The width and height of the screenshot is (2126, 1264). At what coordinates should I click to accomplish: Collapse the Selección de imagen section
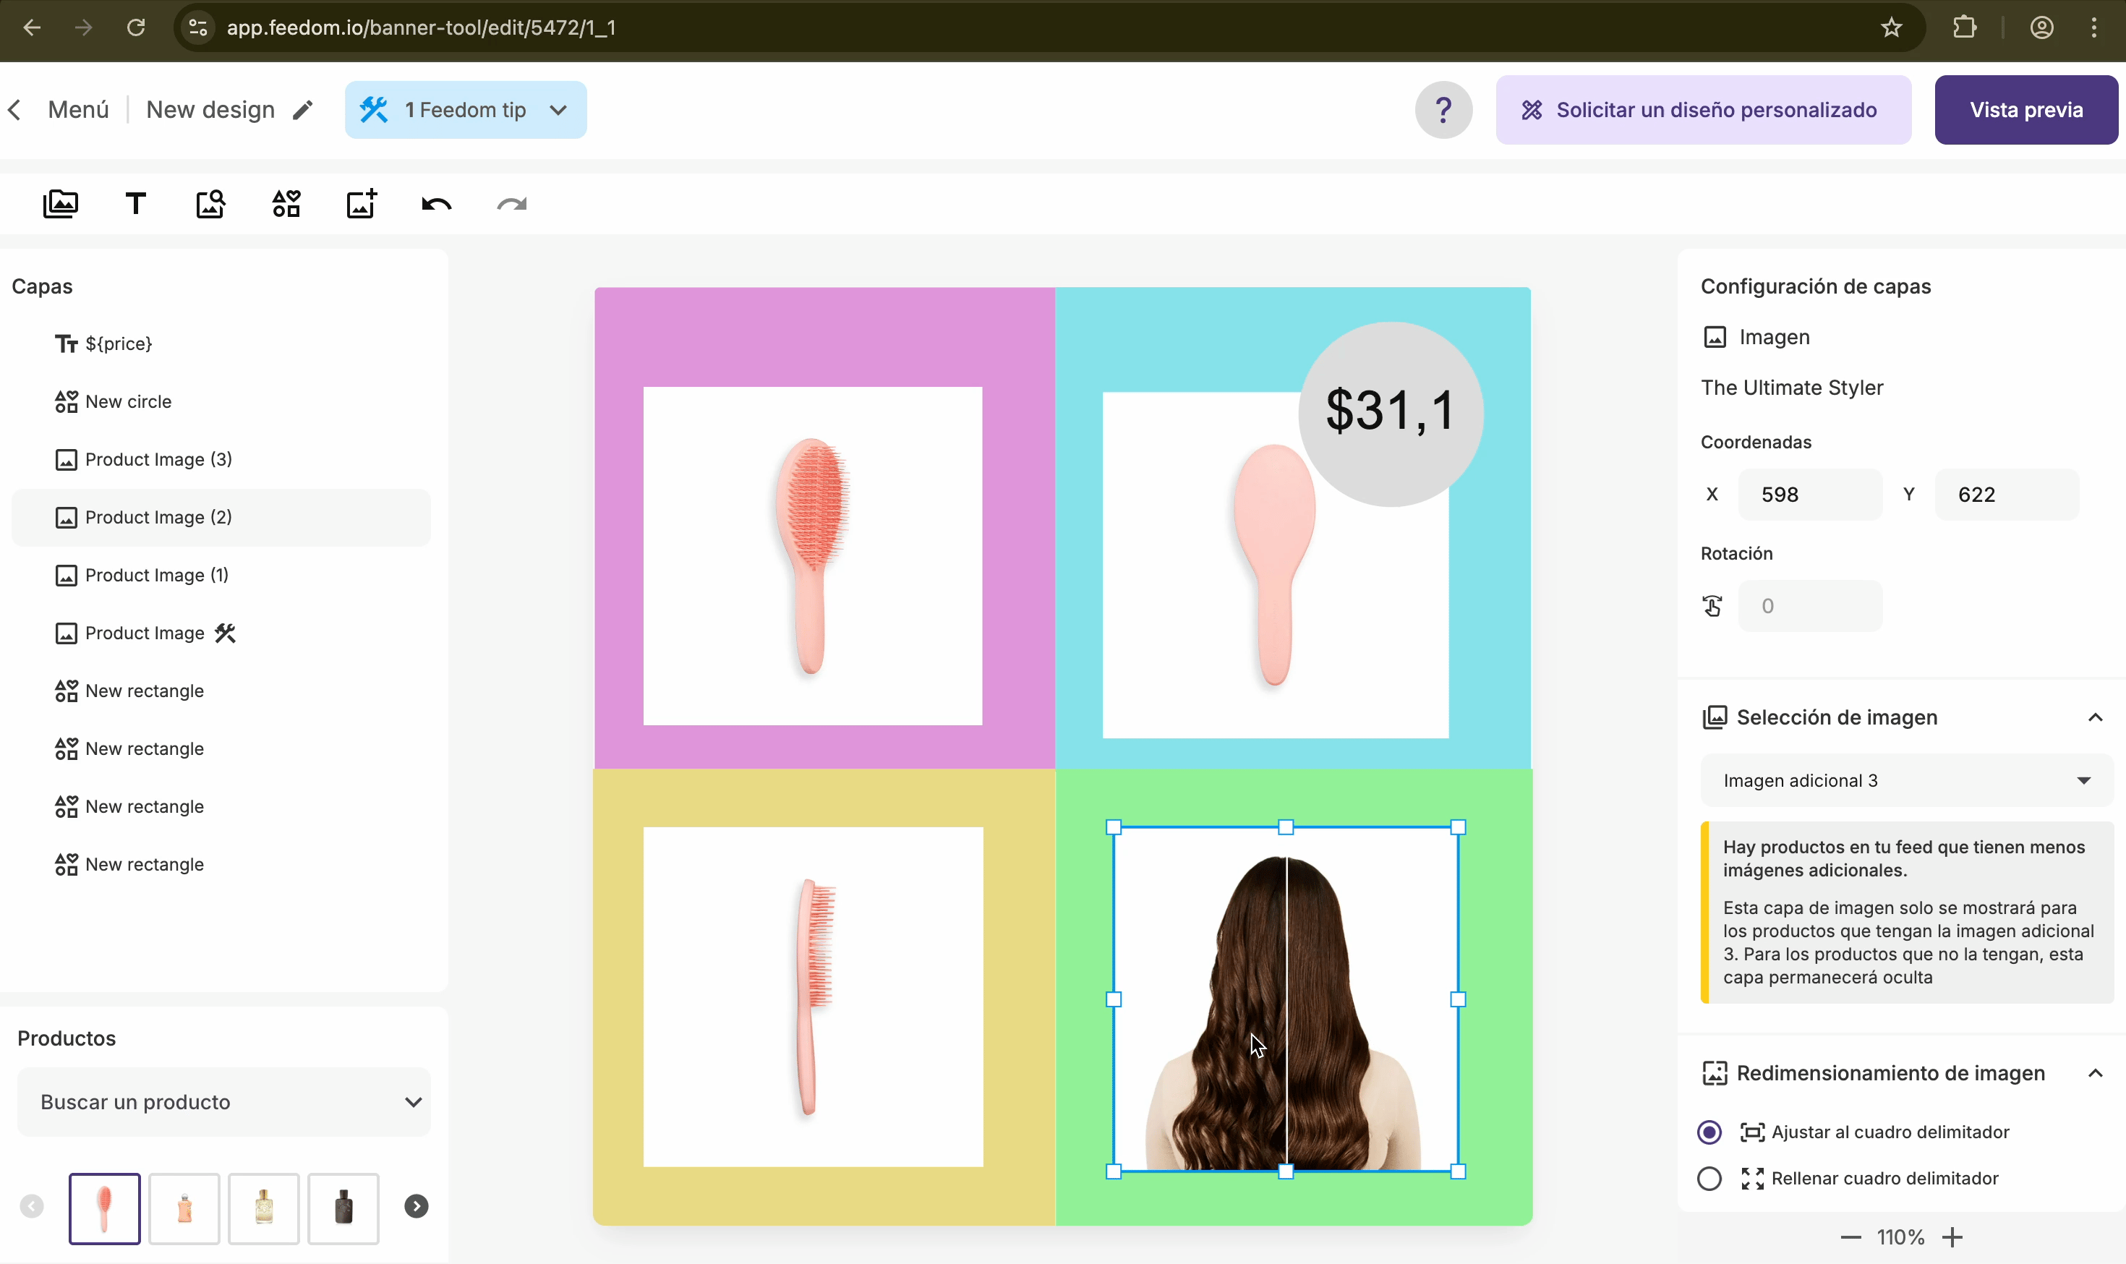pos(2094,717)
